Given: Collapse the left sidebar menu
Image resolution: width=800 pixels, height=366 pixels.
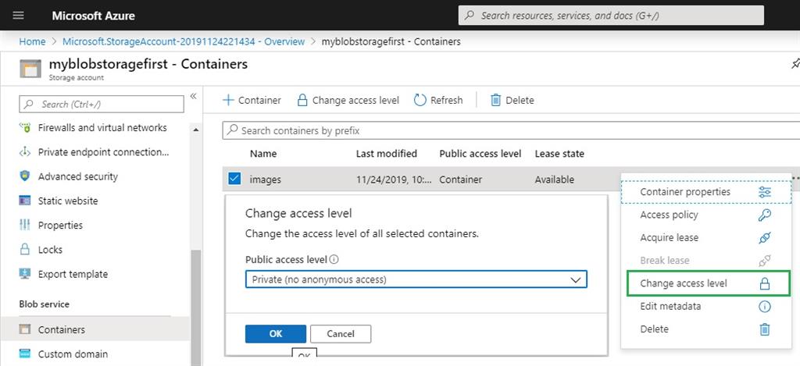Looking at the screenshot, I should click(193, 97).
